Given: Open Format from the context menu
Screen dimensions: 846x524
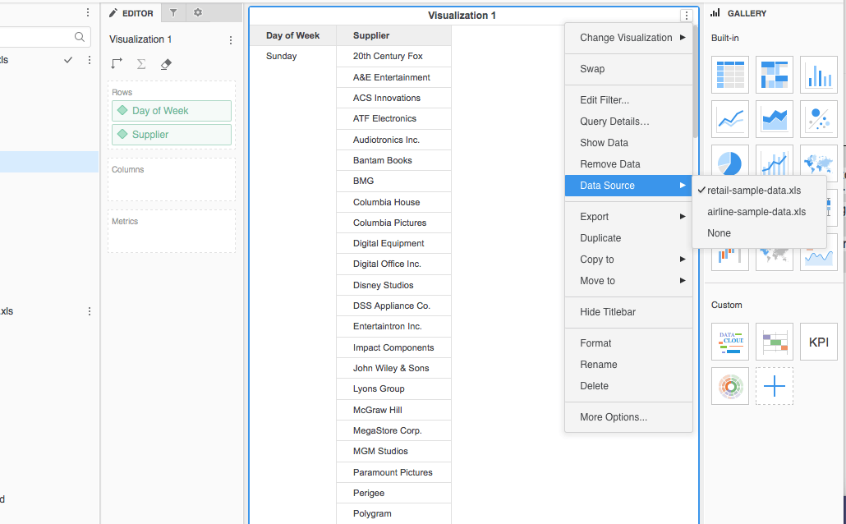Looking at the screenshot, I should [628, 343].
